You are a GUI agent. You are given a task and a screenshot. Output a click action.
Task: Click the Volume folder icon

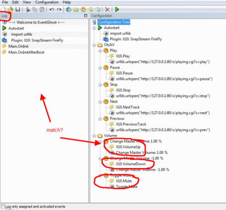[x=100, y=136]
